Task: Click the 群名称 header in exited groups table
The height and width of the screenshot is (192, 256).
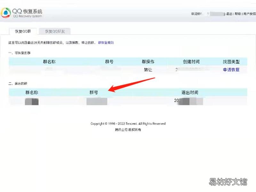Action: [32, 92]
